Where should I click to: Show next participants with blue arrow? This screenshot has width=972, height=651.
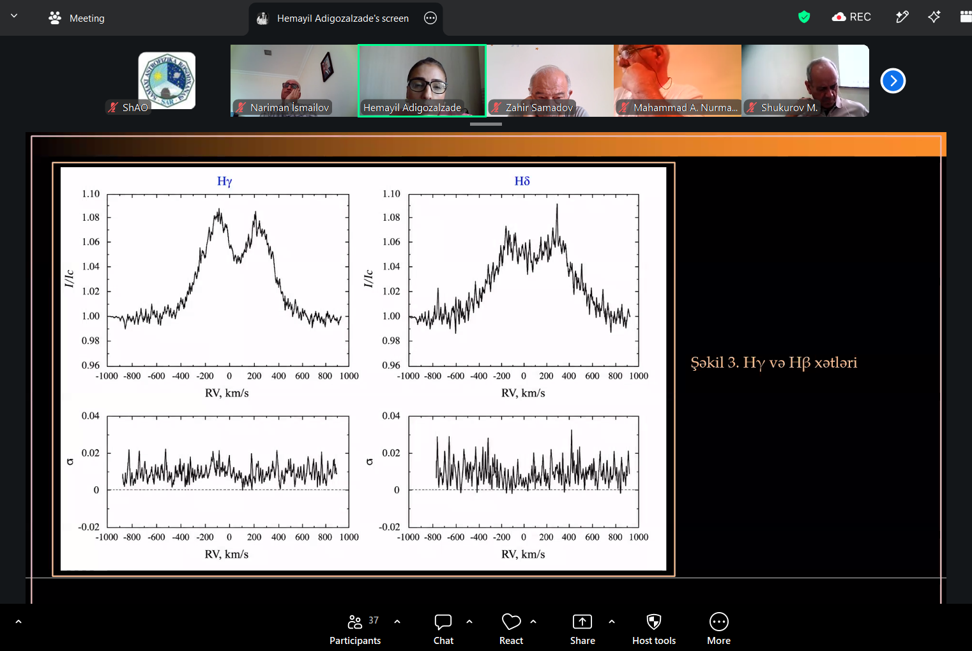[x=893, y=80]
